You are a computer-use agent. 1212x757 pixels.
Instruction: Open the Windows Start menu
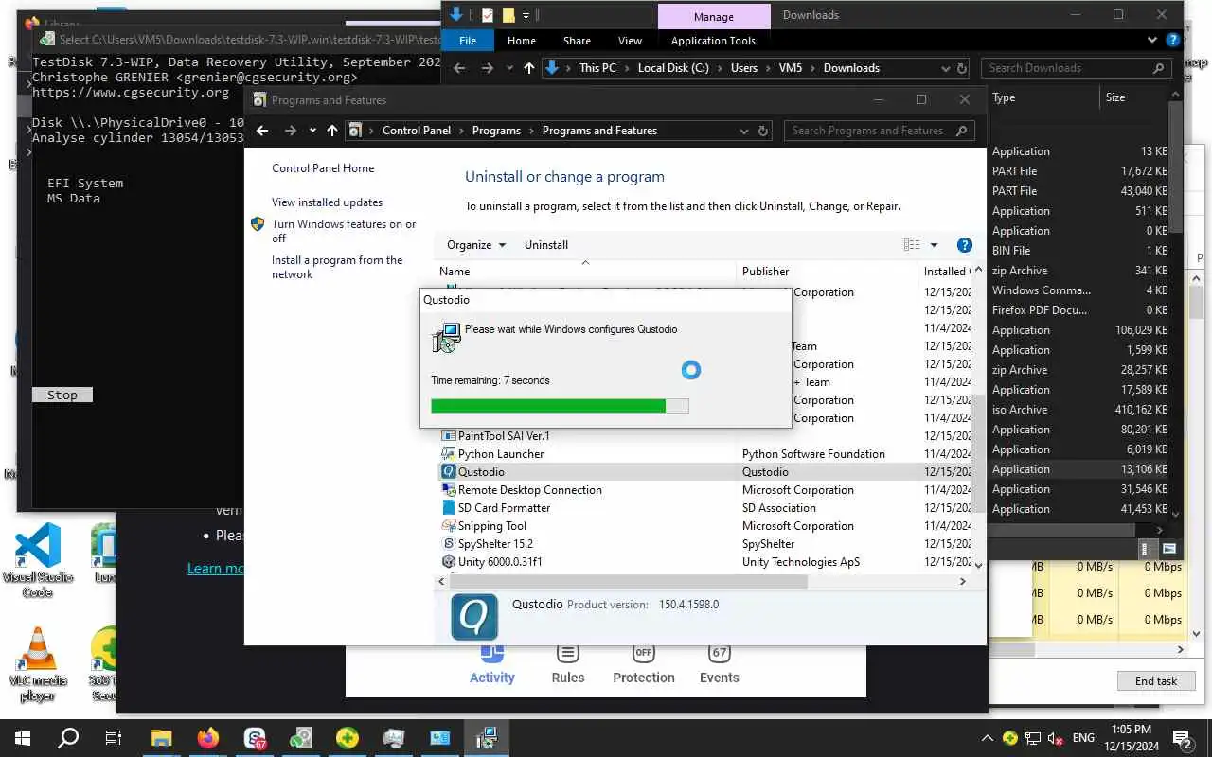coord(23,738)
